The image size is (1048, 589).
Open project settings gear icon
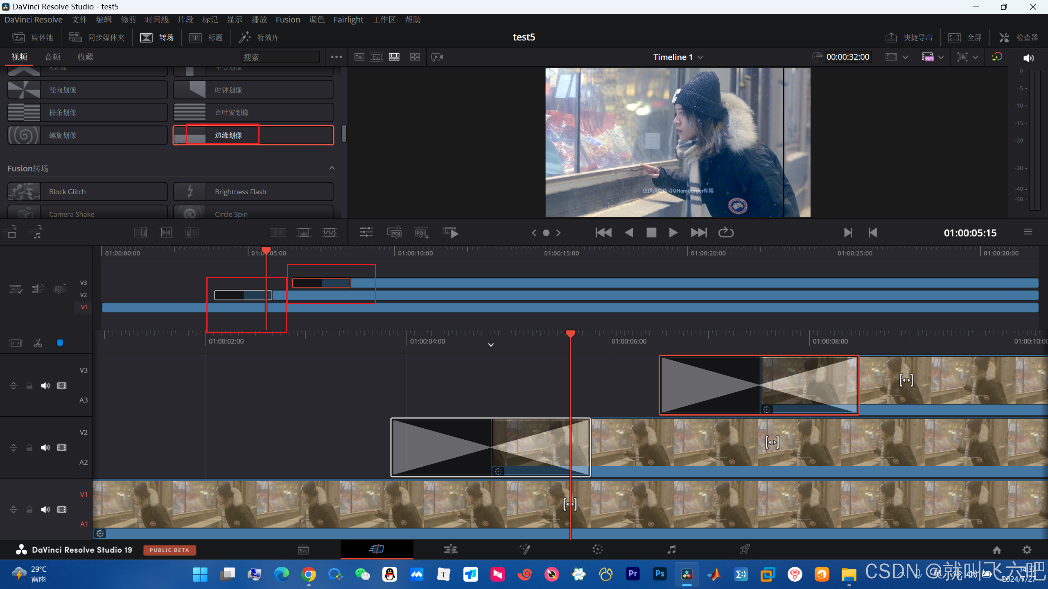click(x=1027, y=550)
